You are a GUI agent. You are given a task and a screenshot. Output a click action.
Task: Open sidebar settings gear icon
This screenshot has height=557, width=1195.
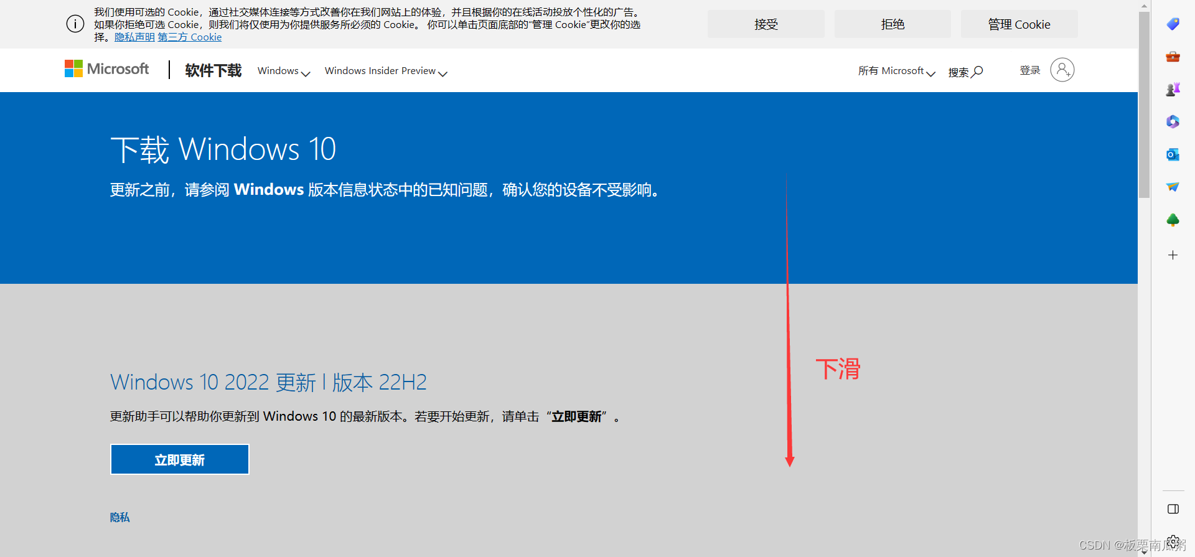tap(1173, 541)
